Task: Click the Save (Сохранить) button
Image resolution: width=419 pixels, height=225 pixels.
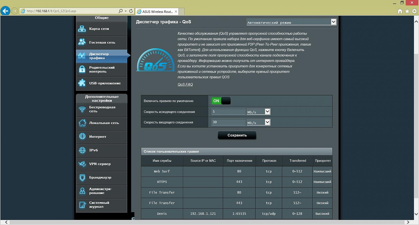Action: click(x=237, y=135)
